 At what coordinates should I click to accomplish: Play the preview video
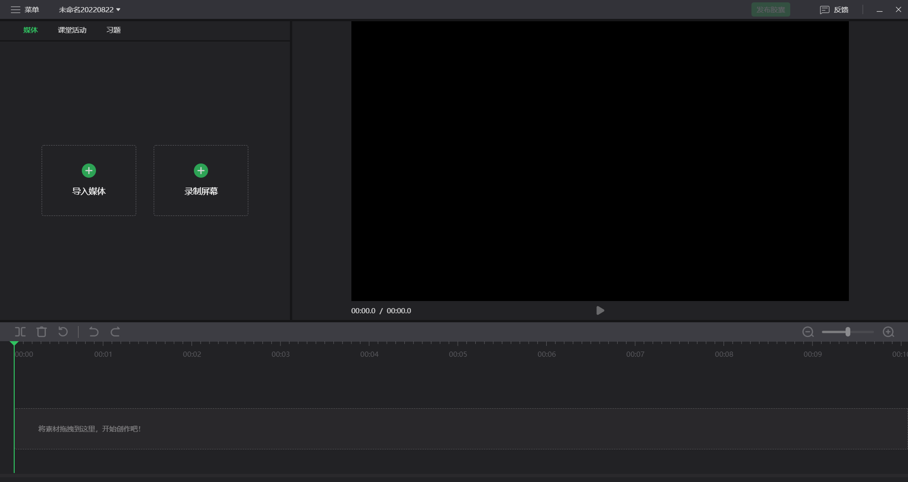pos(600,310)
